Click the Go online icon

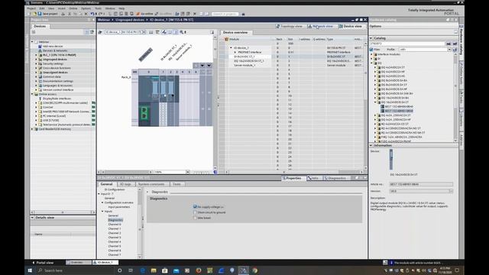(138, 14)
